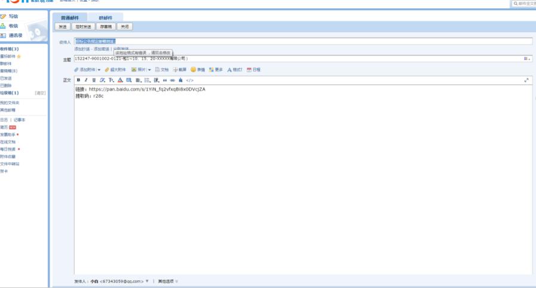Open the font family picker icon

102,80
